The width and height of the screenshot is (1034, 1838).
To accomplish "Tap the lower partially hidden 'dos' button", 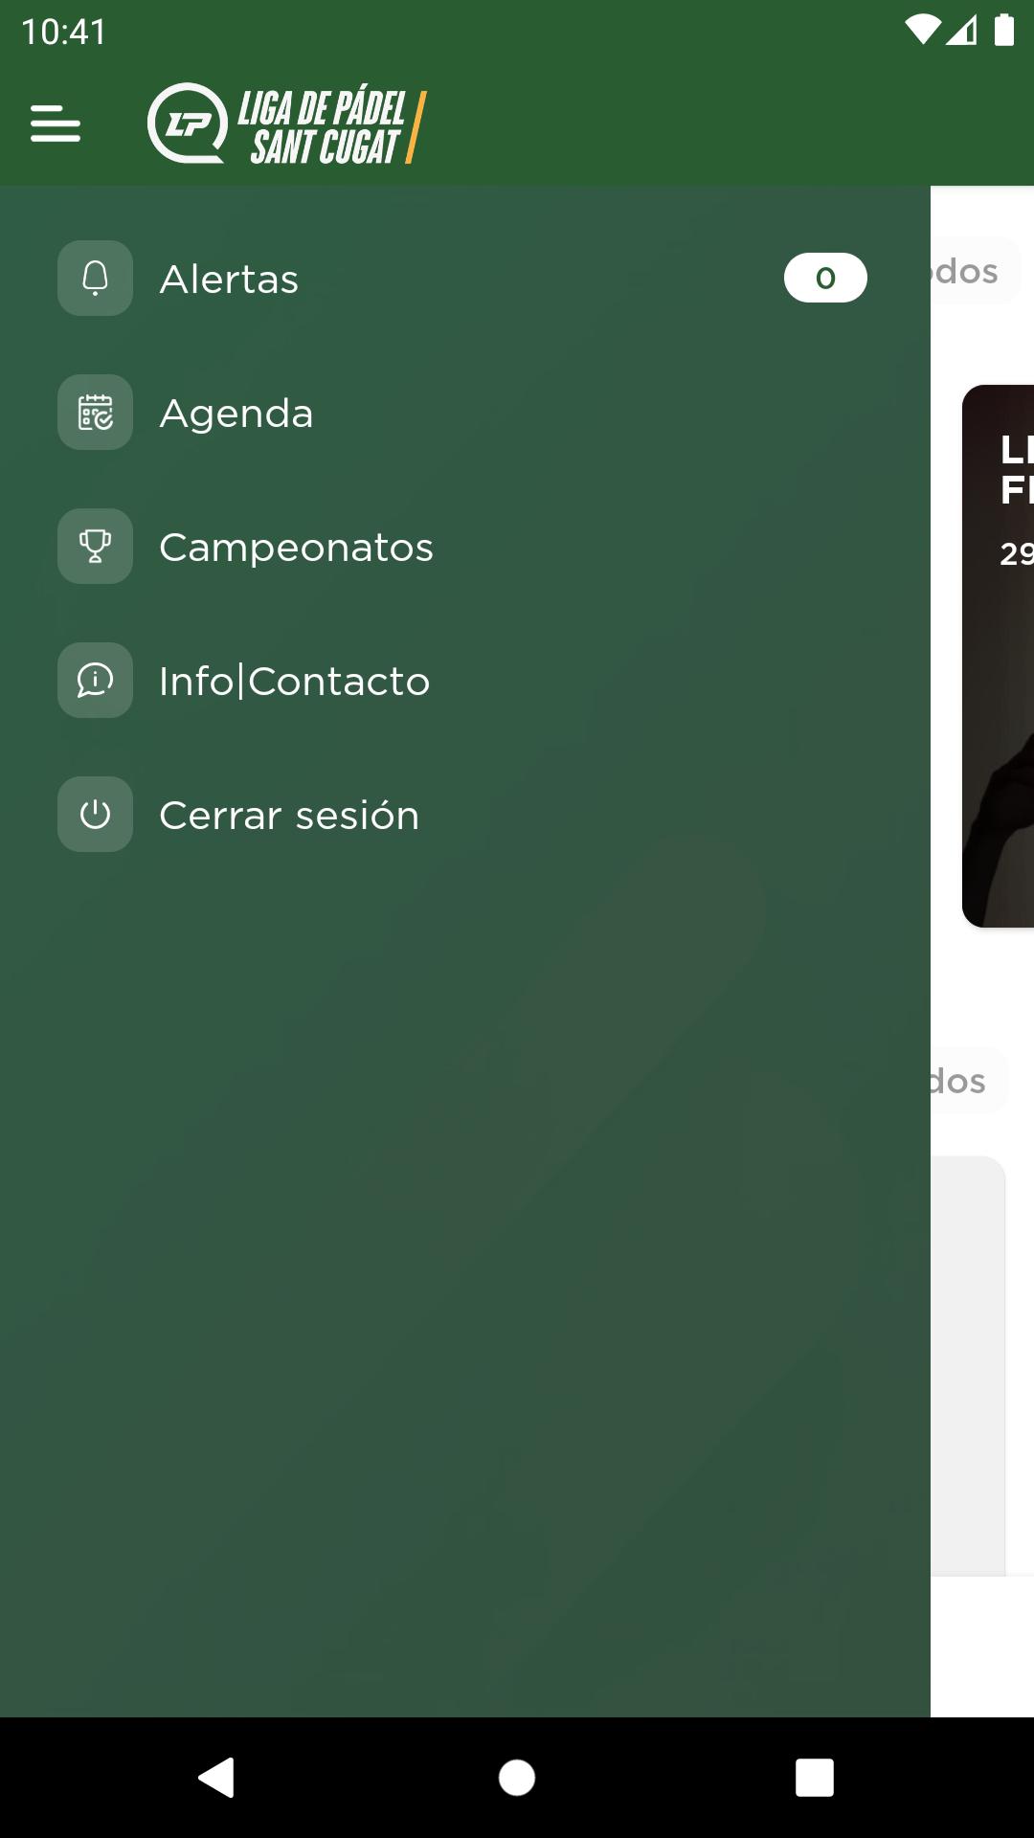I will 969,1081.
